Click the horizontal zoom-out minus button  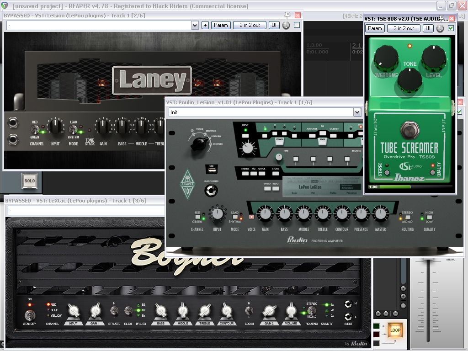tap(395, 314)
